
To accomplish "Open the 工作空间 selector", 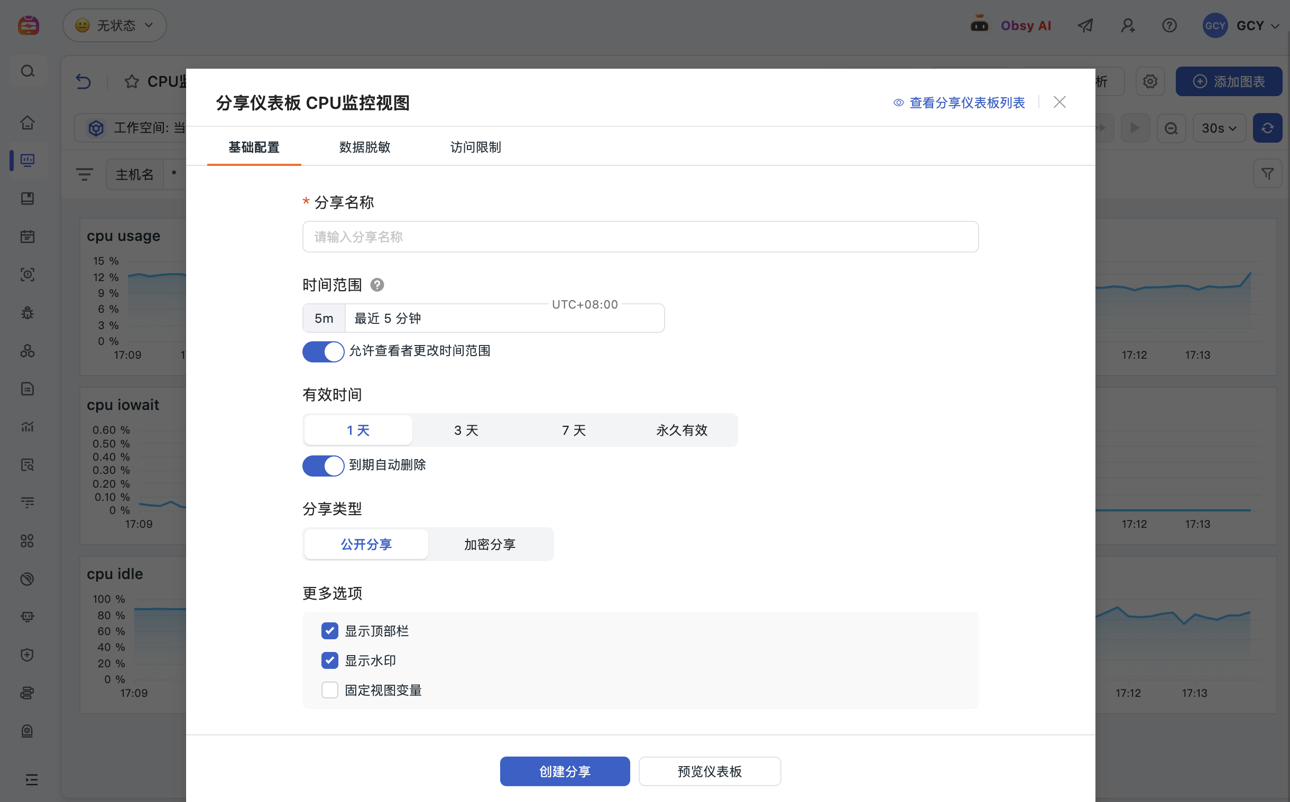I will (x=131, y=128).
